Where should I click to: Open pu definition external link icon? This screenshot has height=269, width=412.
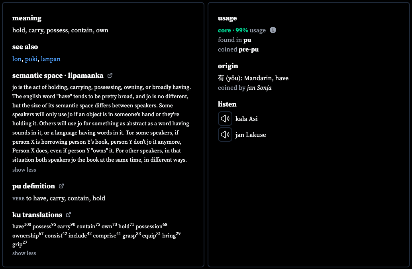(61, 186)
